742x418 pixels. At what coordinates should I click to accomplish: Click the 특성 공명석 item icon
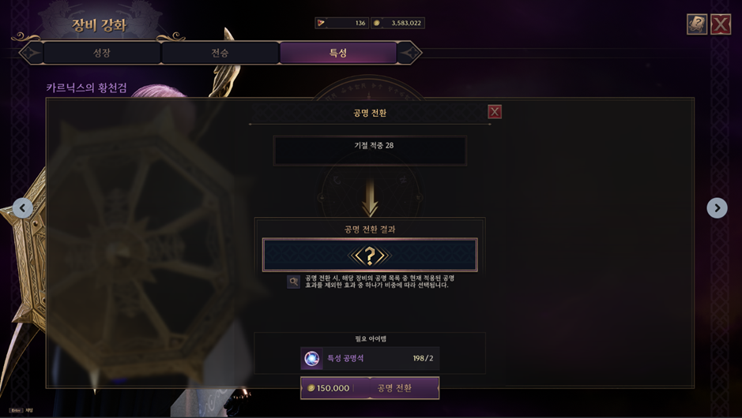point(311,359)
